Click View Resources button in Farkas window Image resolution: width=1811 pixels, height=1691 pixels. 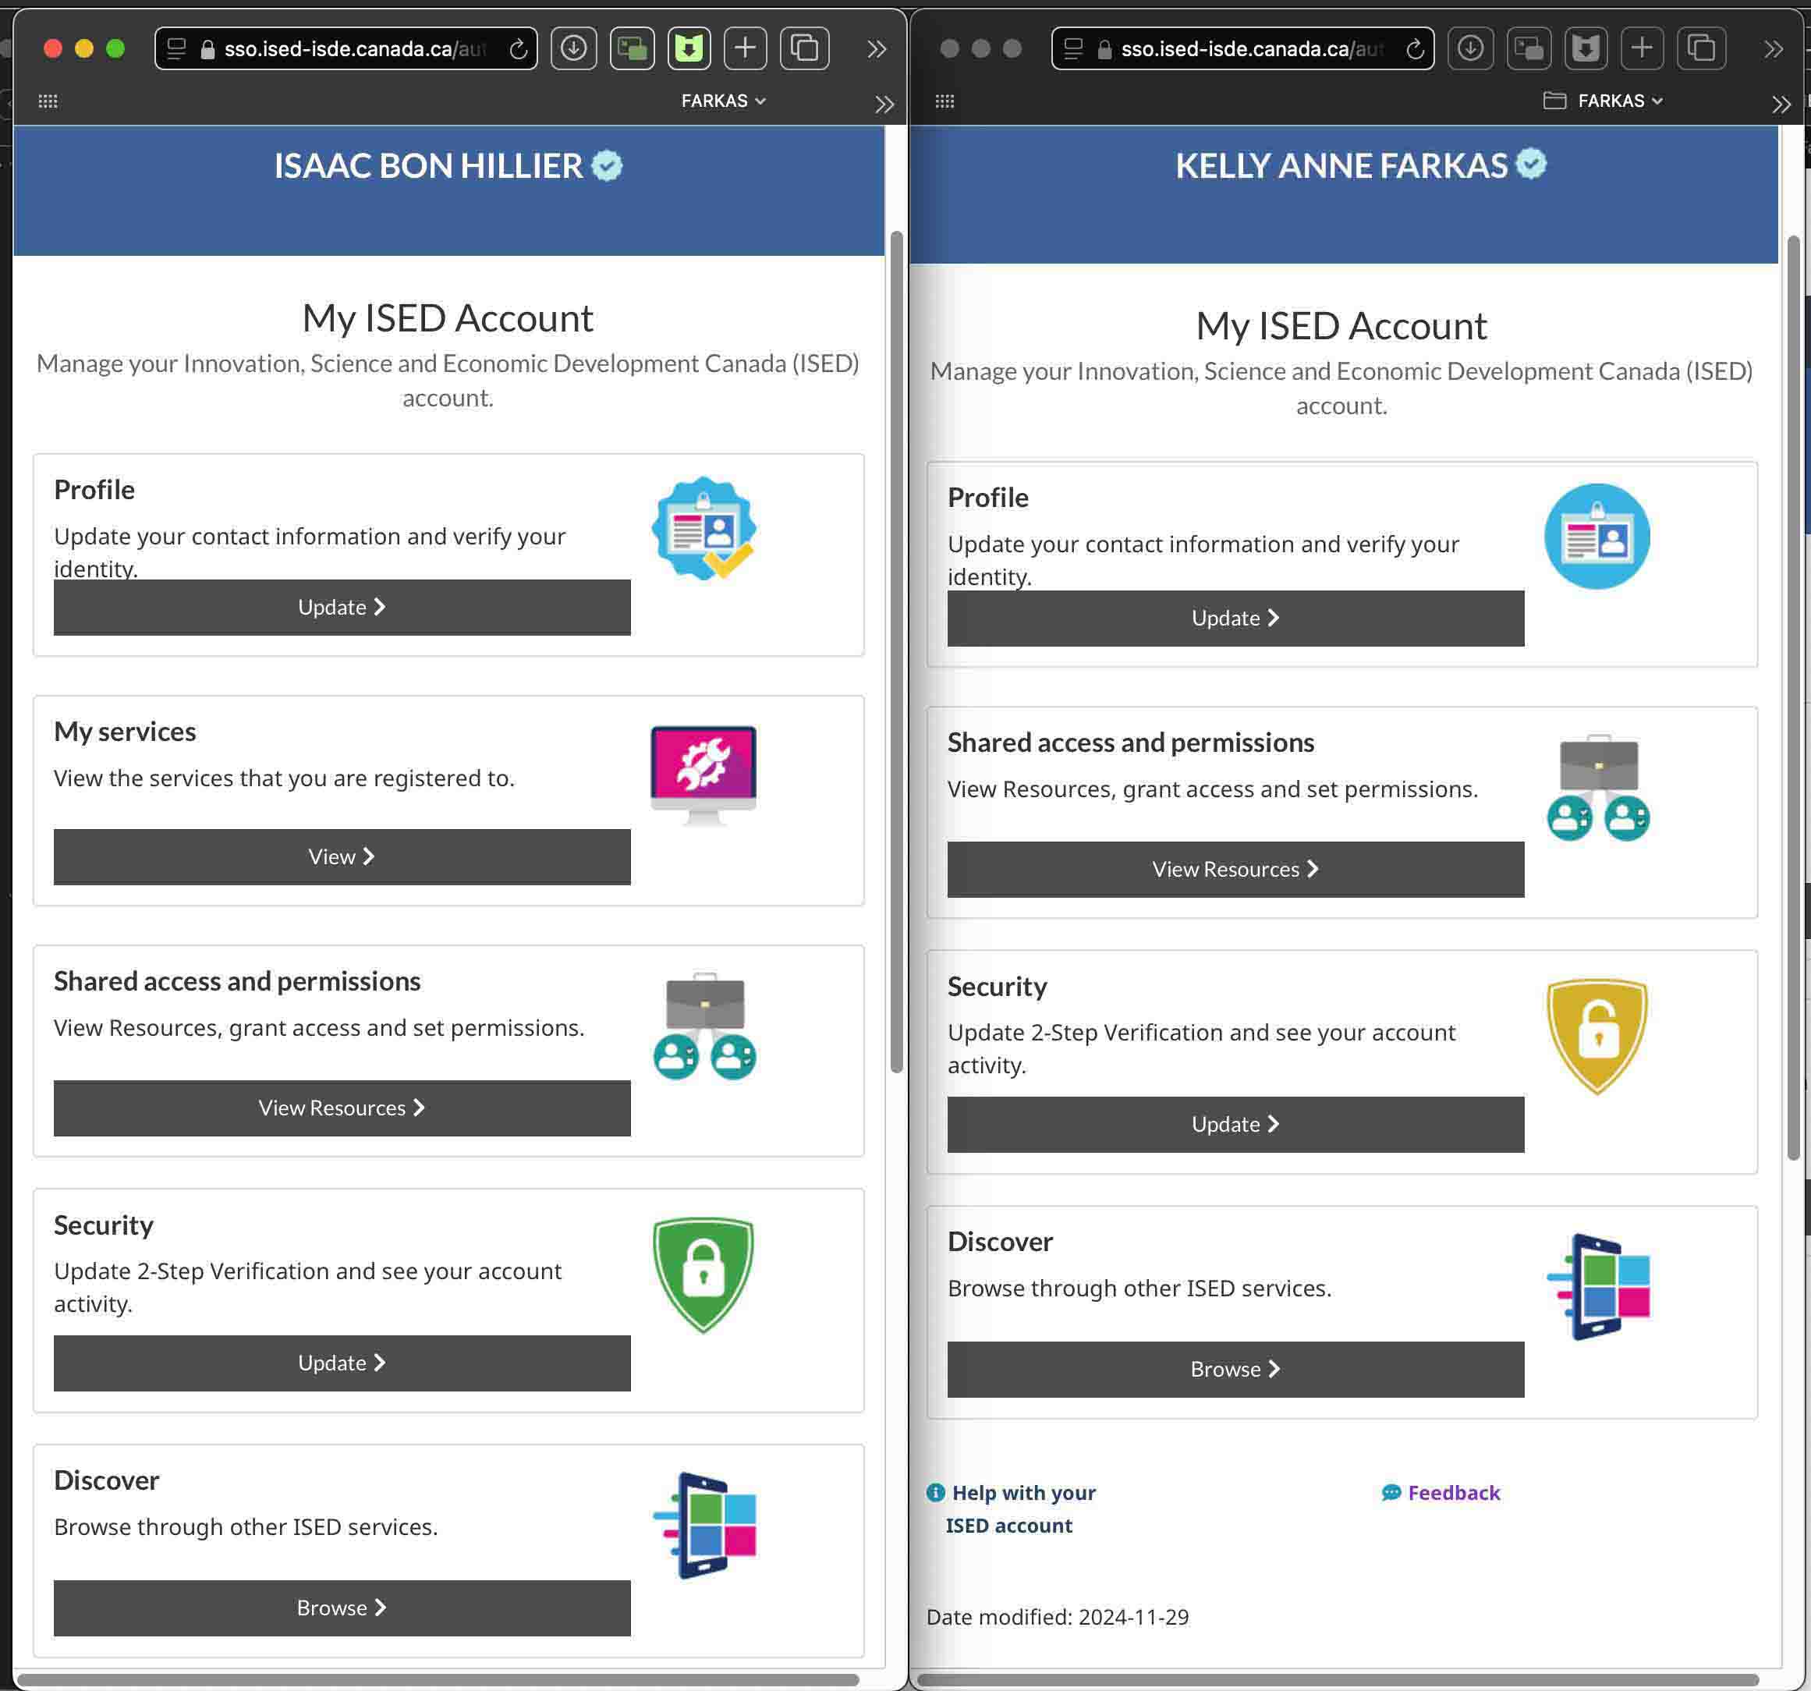click(1235, 870)
